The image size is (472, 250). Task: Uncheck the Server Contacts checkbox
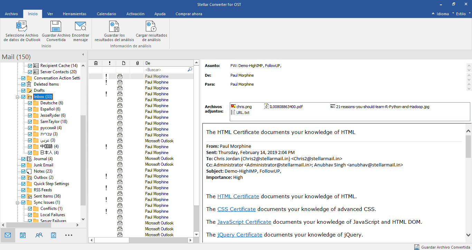30,72
